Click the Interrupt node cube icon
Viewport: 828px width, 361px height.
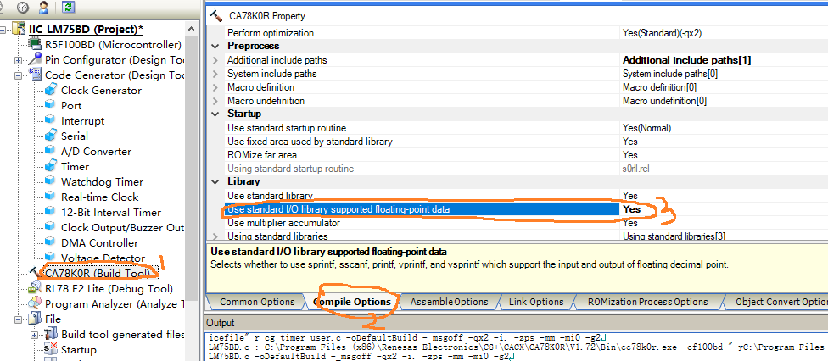coord(51,120)
